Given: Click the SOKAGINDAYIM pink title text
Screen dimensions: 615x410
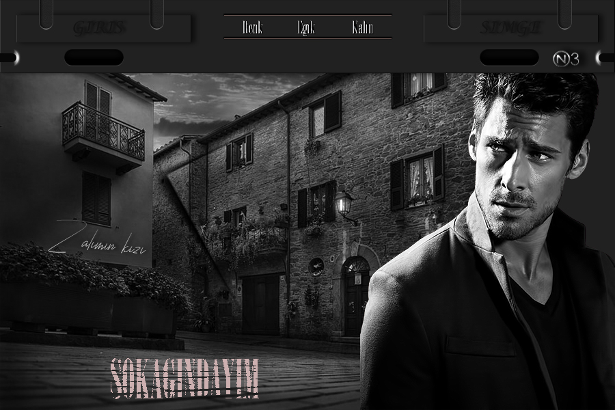Looking at the screenshot, I should [x=185, y=378].
